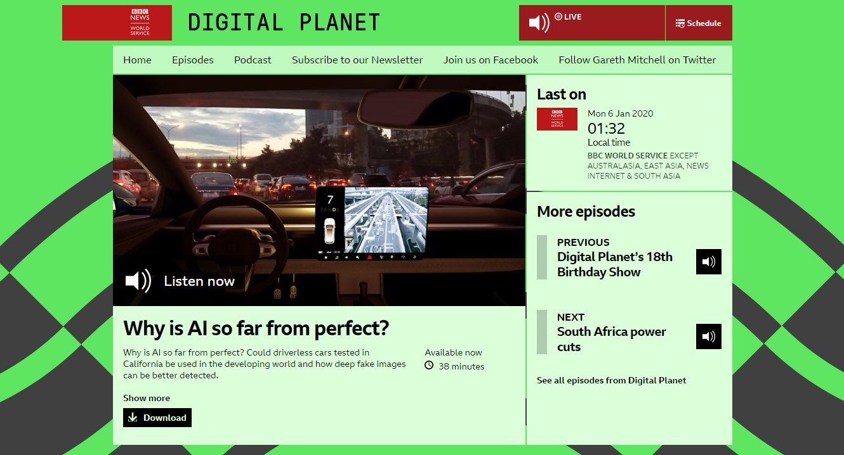This screenshot has height=455, width=844.
Task: Click the speaker icon next to Listen now
Action: click(138, 281)
